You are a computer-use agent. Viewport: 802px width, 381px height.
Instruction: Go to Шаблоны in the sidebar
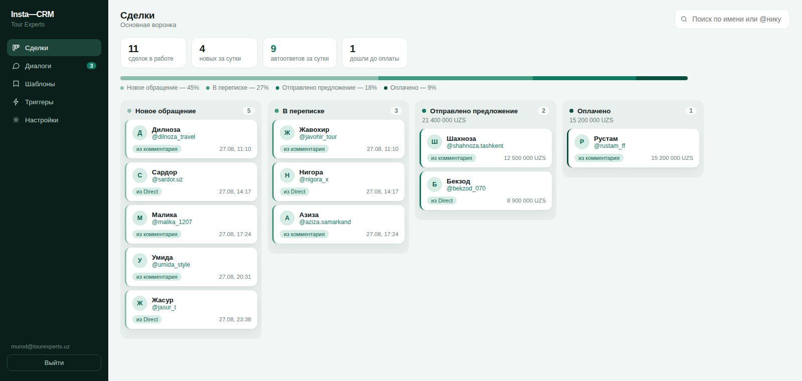pyautogui.click(x=54, y=84)
